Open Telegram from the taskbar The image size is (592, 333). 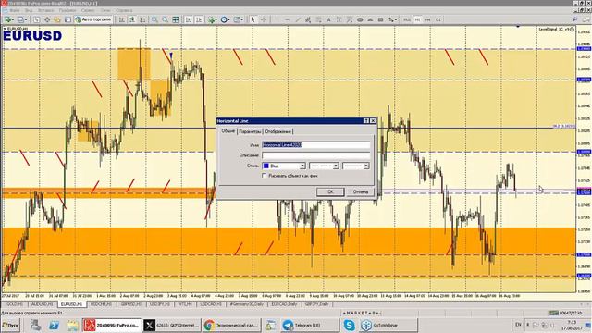point(310,325)
